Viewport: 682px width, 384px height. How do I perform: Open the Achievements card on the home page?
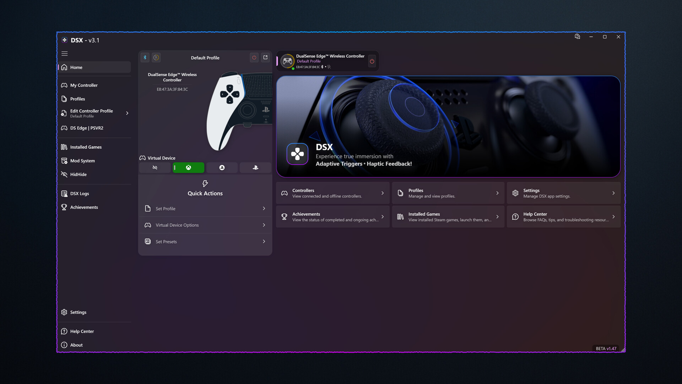(332, 217)
